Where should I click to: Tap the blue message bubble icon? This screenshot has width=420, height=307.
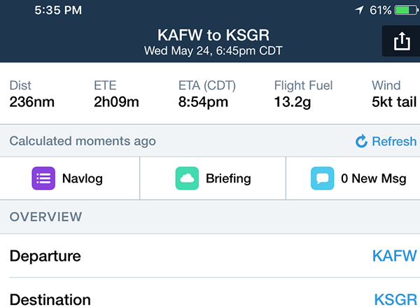(x=322, y=178)
